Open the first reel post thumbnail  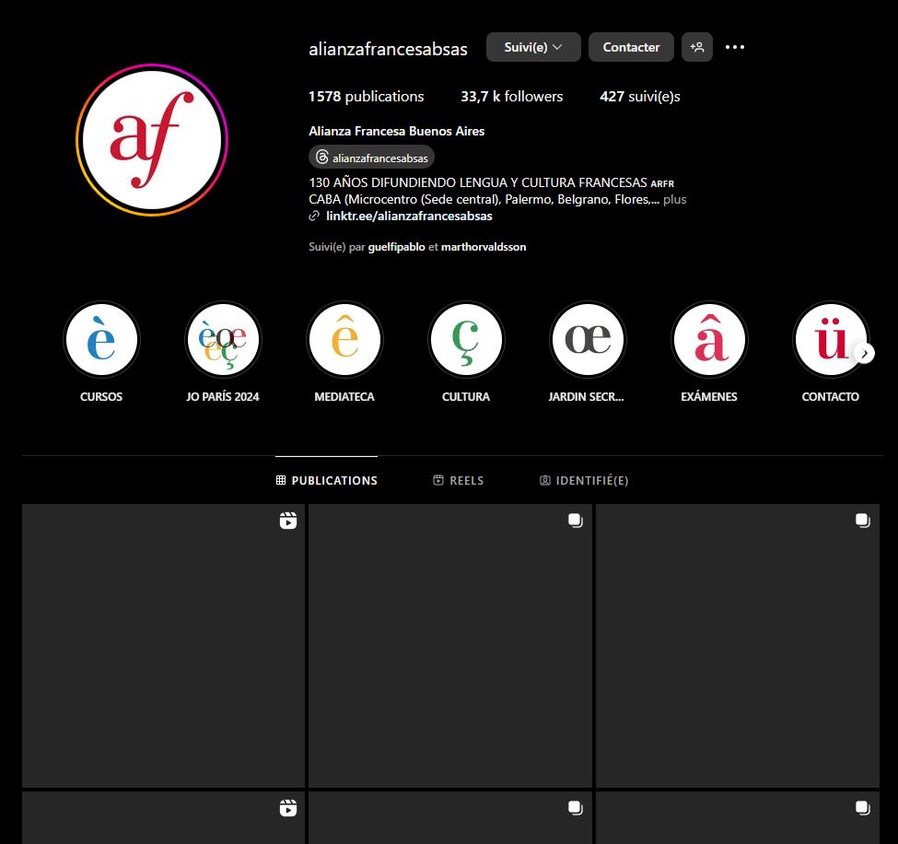(x=163, y=645)
